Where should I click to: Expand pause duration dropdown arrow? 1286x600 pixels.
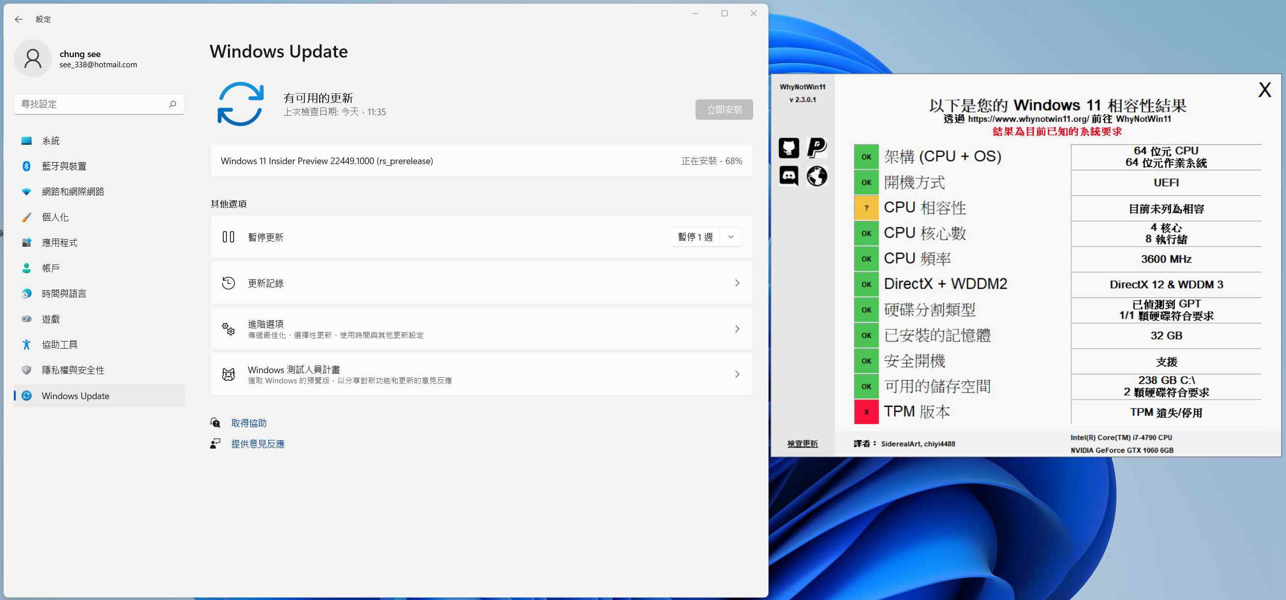point(731,237)
